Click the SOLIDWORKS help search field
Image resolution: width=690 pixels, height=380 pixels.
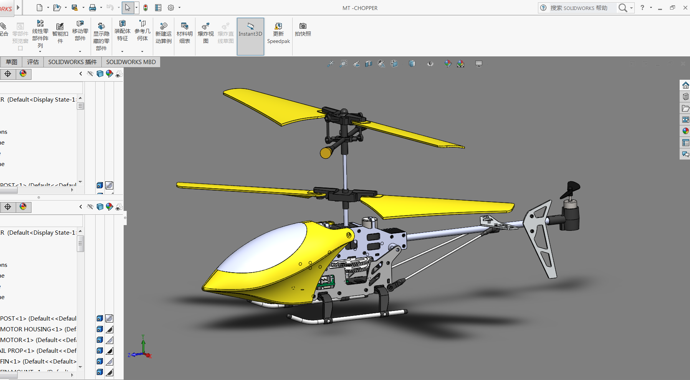pos(580,8)
